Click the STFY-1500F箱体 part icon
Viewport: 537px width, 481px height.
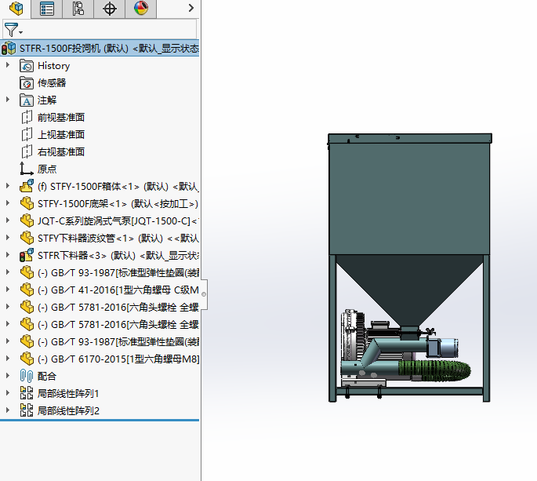point(27,186)
